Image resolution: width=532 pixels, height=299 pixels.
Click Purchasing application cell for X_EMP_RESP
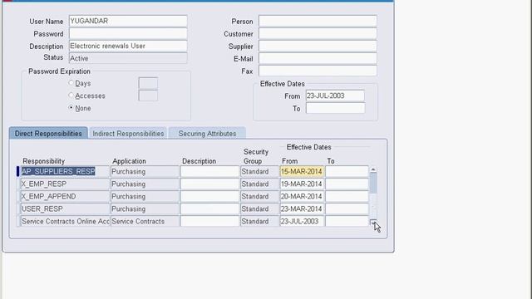[145, 184]
